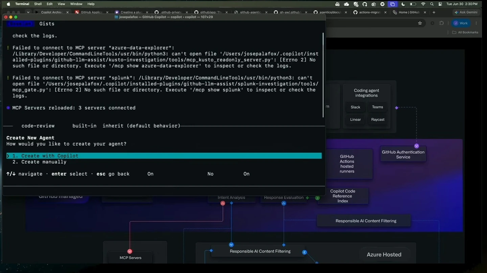Open the Shell menu
The image size is (487, 273).
pyautogui.click(x=38, y=4)
